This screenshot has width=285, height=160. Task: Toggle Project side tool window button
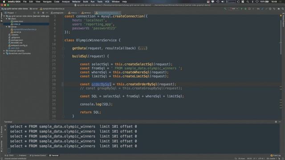1,17
